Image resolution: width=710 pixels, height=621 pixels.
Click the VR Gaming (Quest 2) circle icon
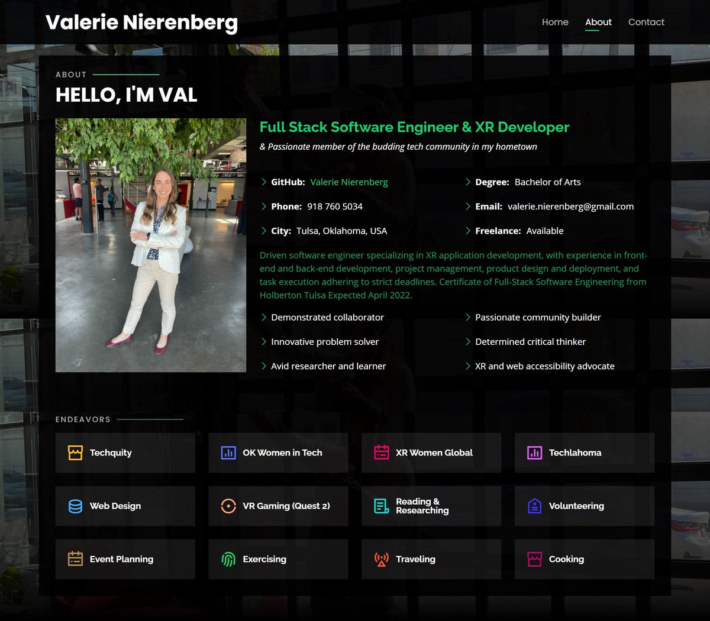tap(228, 506)
